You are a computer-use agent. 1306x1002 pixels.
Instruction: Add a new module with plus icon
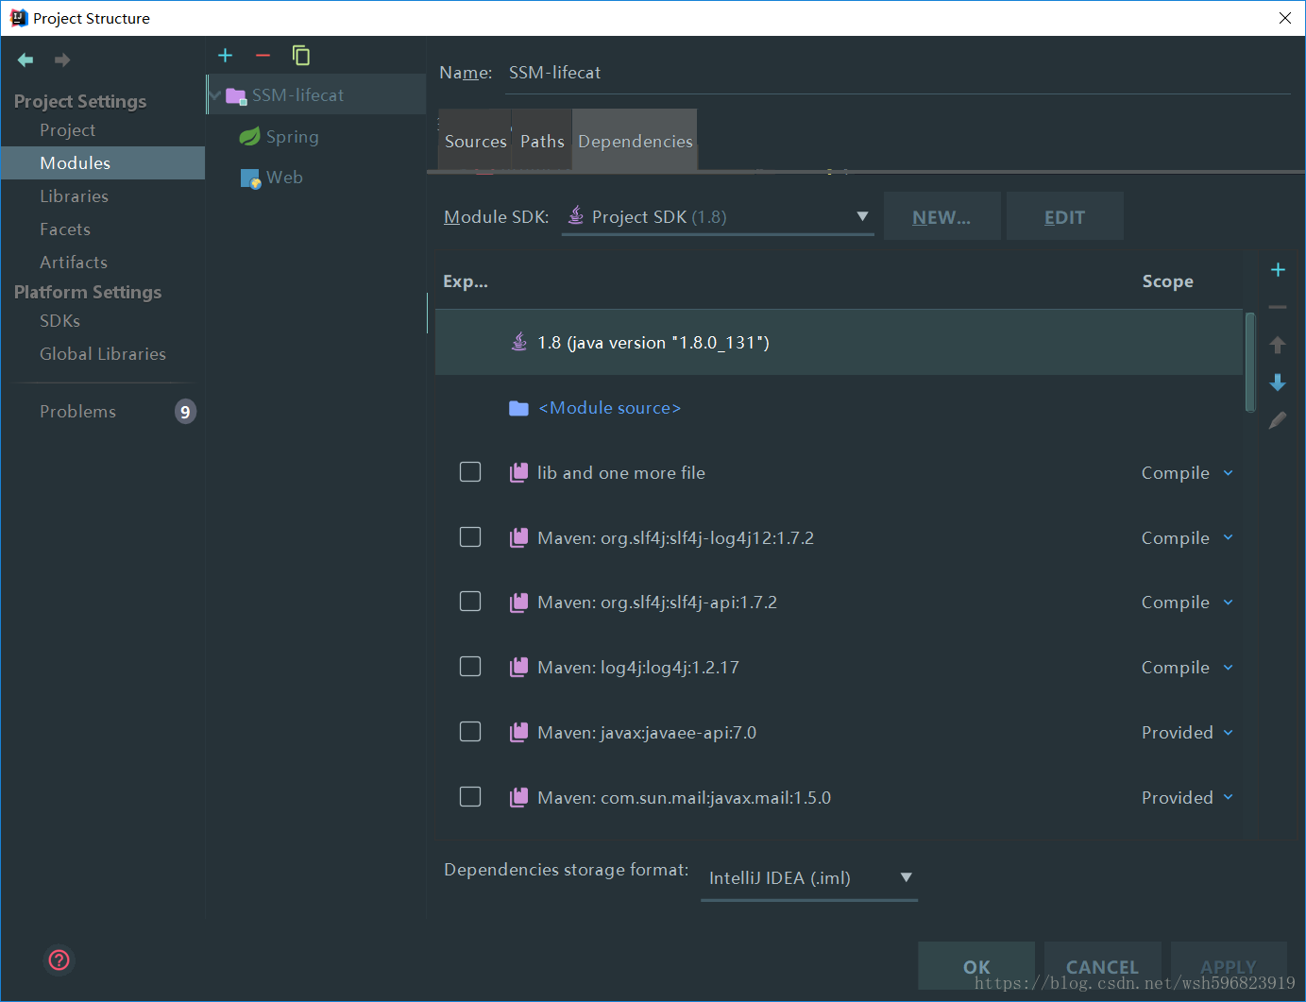(225, 56)
